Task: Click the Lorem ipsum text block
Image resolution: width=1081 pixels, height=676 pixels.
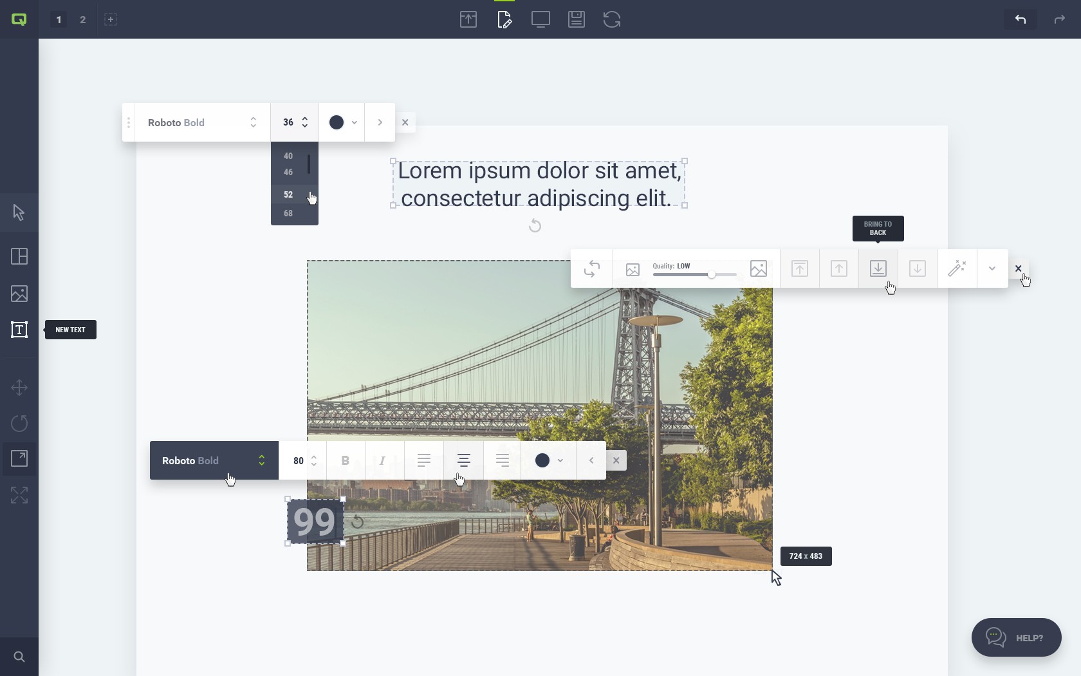Action: 539,184
